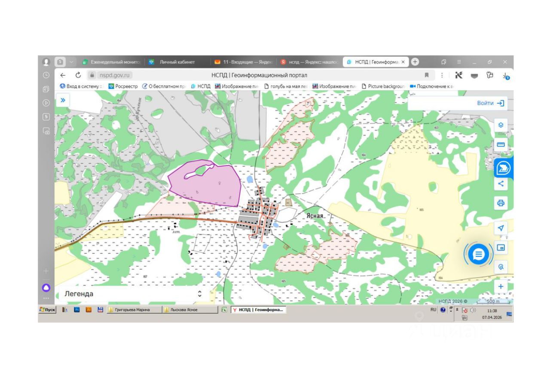This screenshot has height=388, width=550.
Task: Open the browser three-dot page menu
Action: pyautogui.click(x=442, y=75)
